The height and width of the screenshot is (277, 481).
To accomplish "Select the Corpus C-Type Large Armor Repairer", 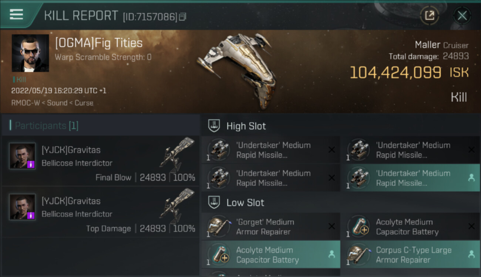I will coord(414,255).
